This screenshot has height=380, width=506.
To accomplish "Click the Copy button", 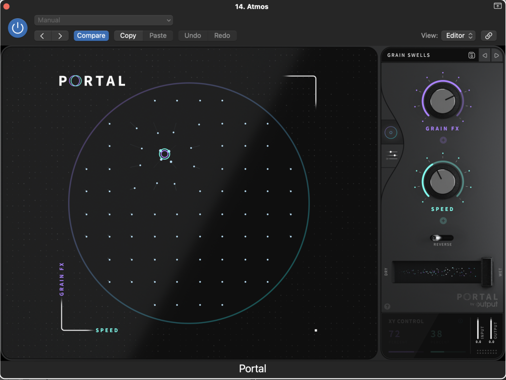I will pos(128,36).
